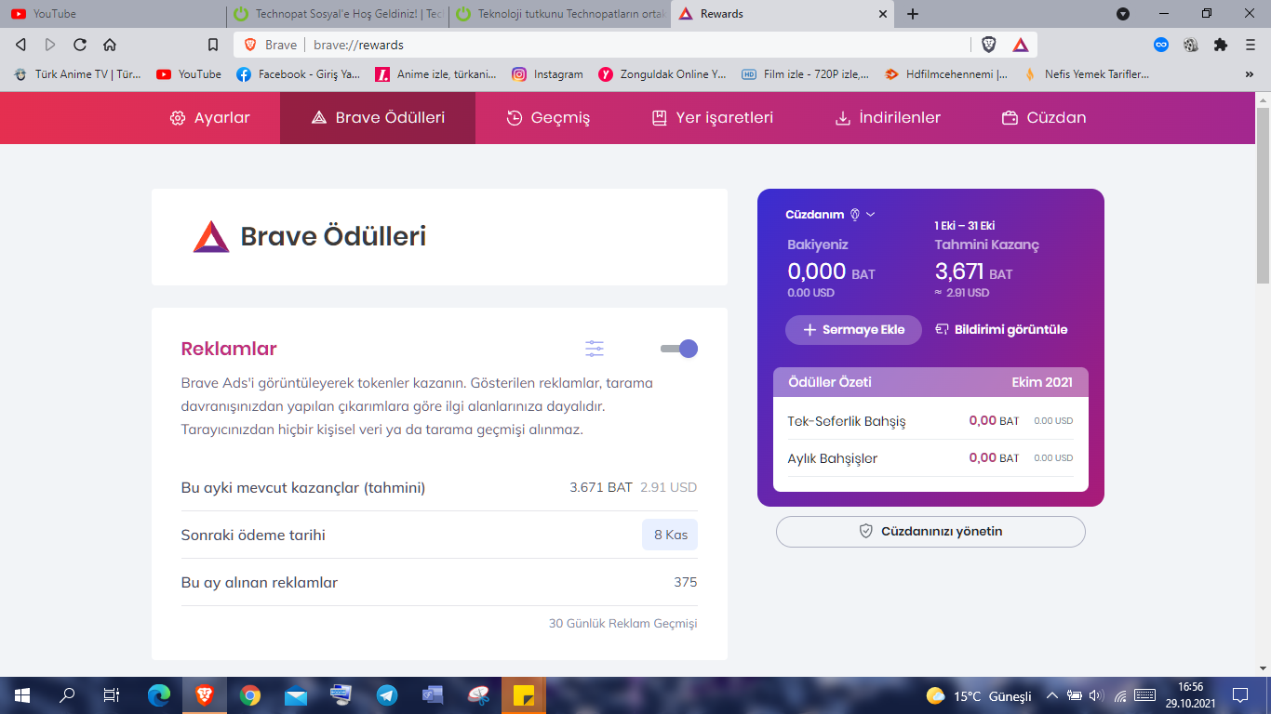The width and height of the screenshot is (1271, 714).
Task: Open Task View on the taskbar
Action: point(112,694)
